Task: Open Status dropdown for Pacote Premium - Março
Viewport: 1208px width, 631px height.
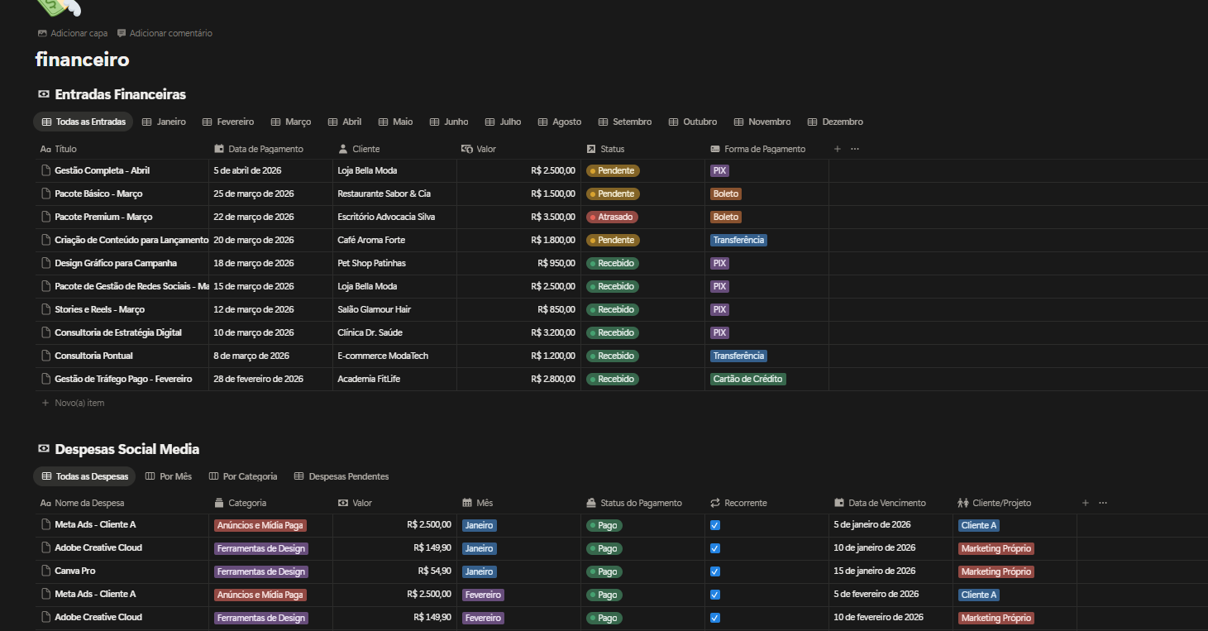Action: pos(612,217)
